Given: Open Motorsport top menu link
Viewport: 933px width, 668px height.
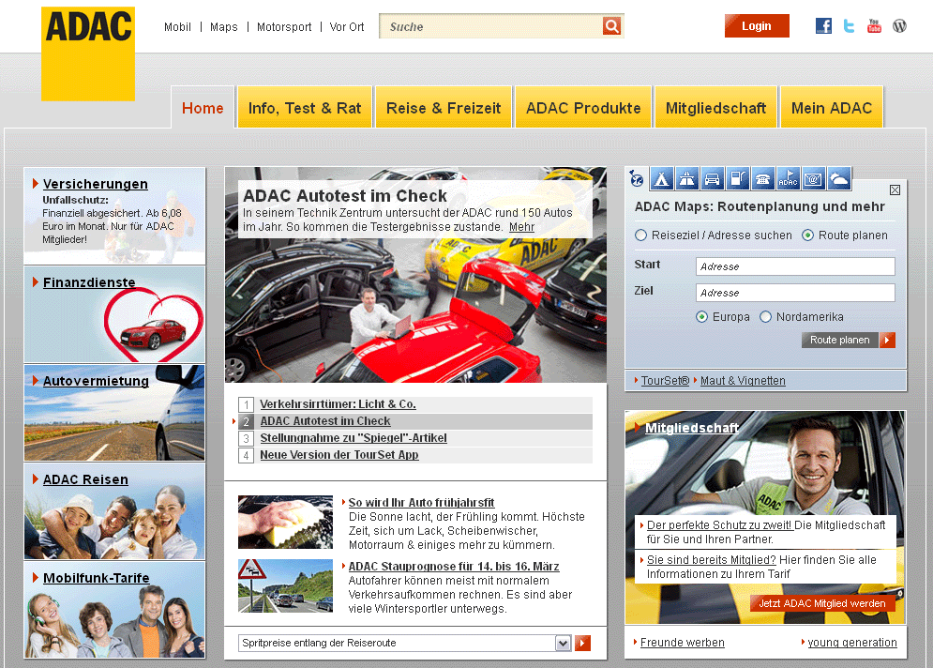Looking at the screenshot, I should (284, 27).
